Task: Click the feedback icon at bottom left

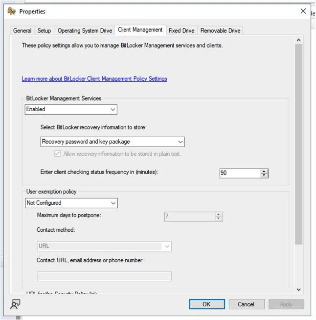Action: coord(15,304)
